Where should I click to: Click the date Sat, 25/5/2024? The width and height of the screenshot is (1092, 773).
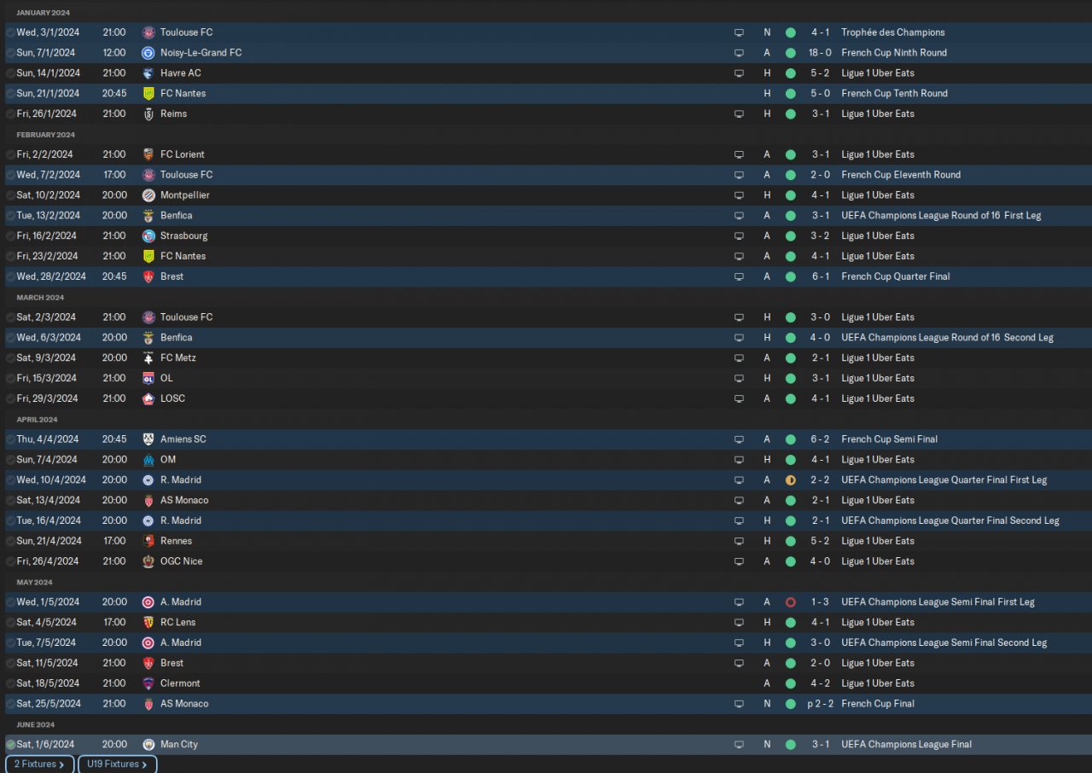[x=49, y=704]
